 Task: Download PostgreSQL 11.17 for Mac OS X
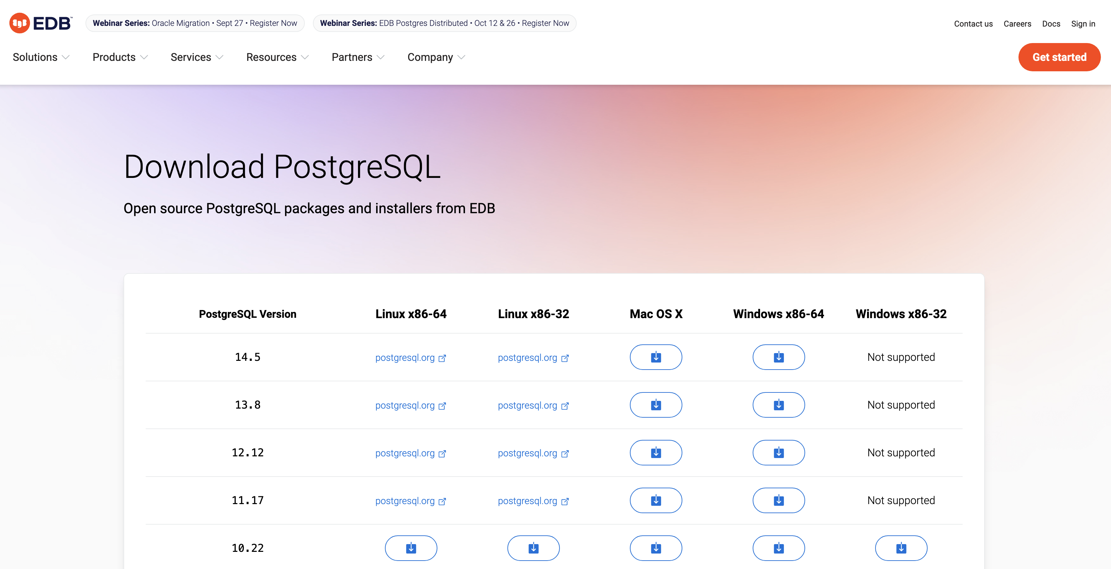pos(655,500)
